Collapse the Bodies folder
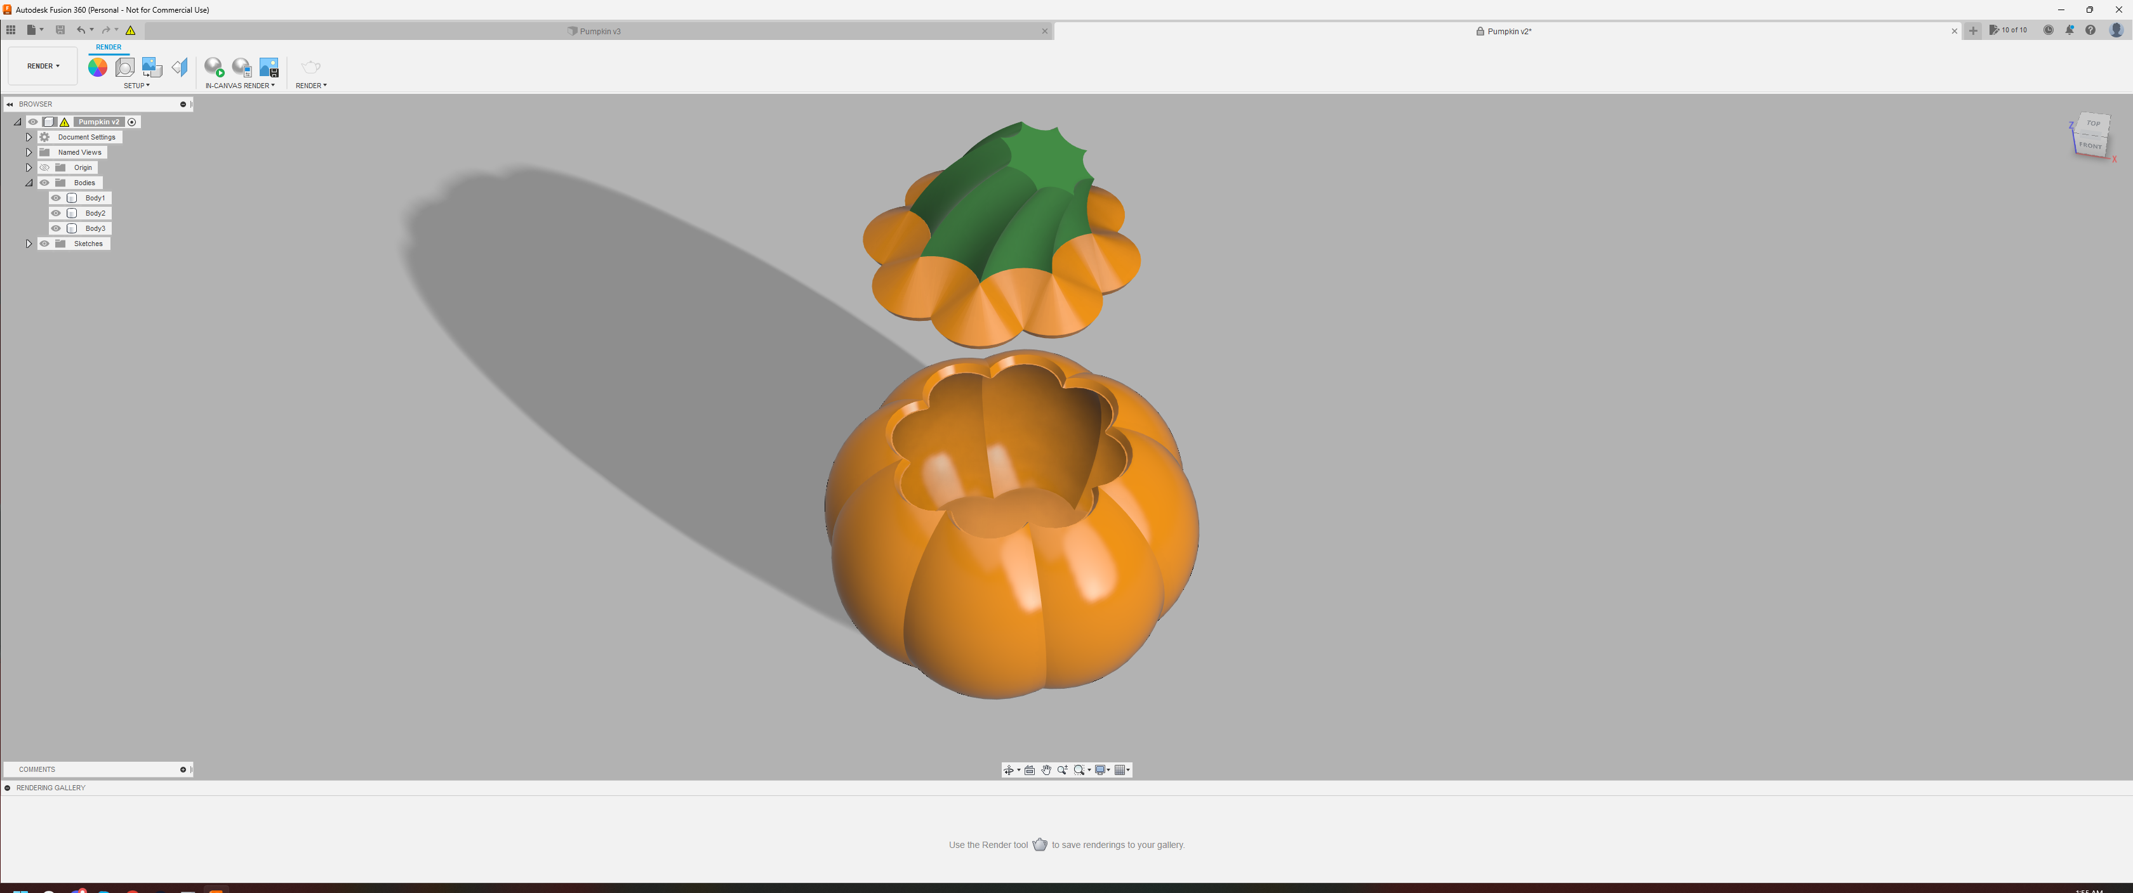This screenshot has width=2133, height=893. [x=29, y=183]
